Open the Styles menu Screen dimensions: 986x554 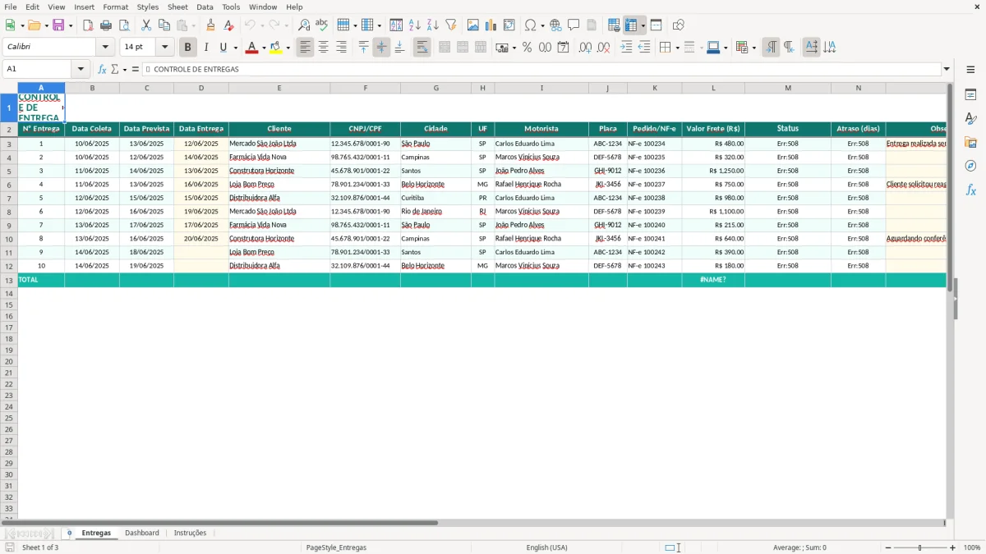tap(148, 7)
